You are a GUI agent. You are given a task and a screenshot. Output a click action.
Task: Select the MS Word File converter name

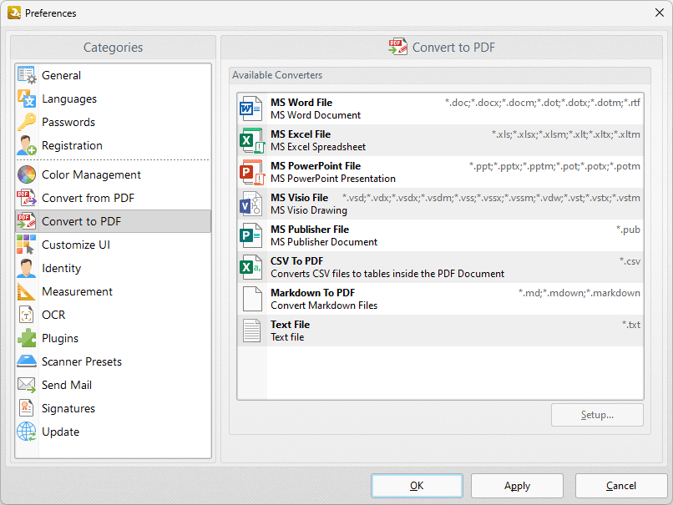point(301,103)
